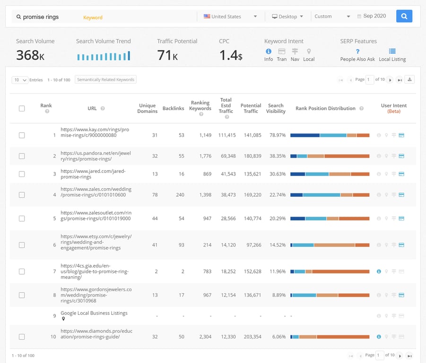This screenshot has width=426, height=363.
Task: Click the blue search magnifier button
Action: pos(404,16)
